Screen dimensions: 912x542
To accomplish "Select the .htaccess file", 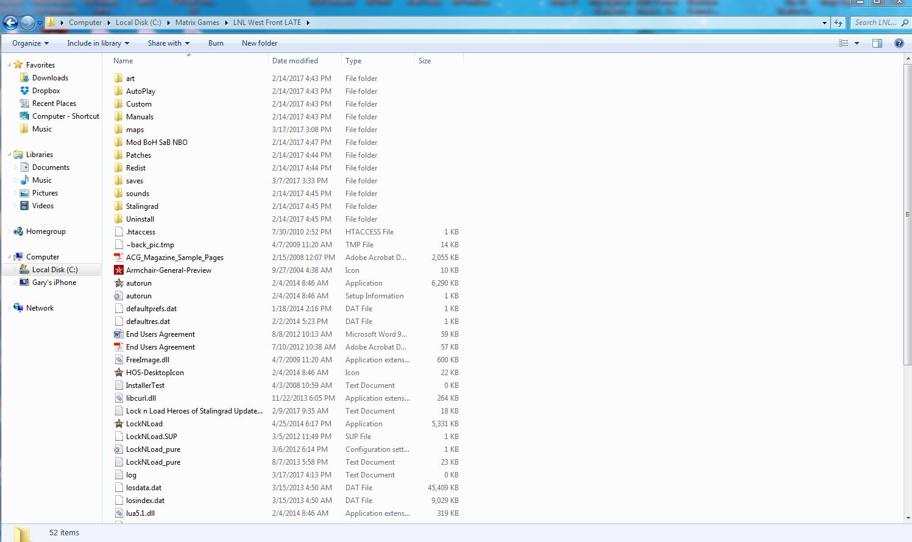I will pyautogui.click(x=140, y=232).
